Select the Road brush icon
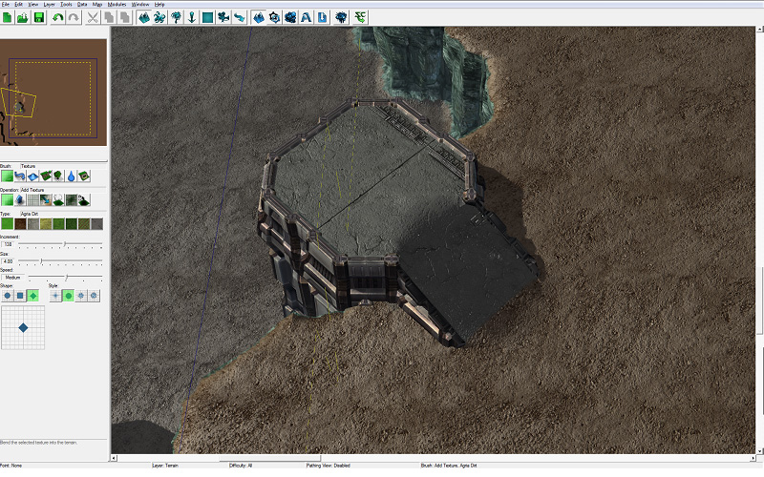This screenshot has height=477, width=764. (x=20, y=176)
